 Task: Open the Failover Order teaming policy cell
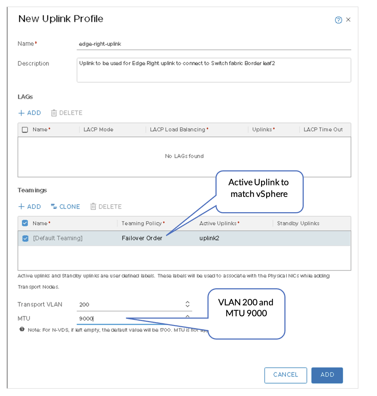pos(142,238)
